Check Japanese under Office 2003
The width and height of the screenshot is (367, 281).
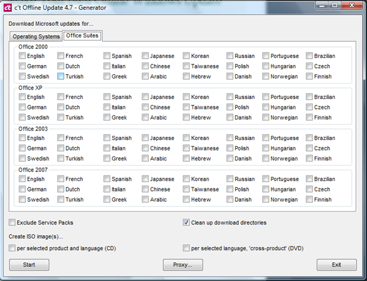pos(145,138)
